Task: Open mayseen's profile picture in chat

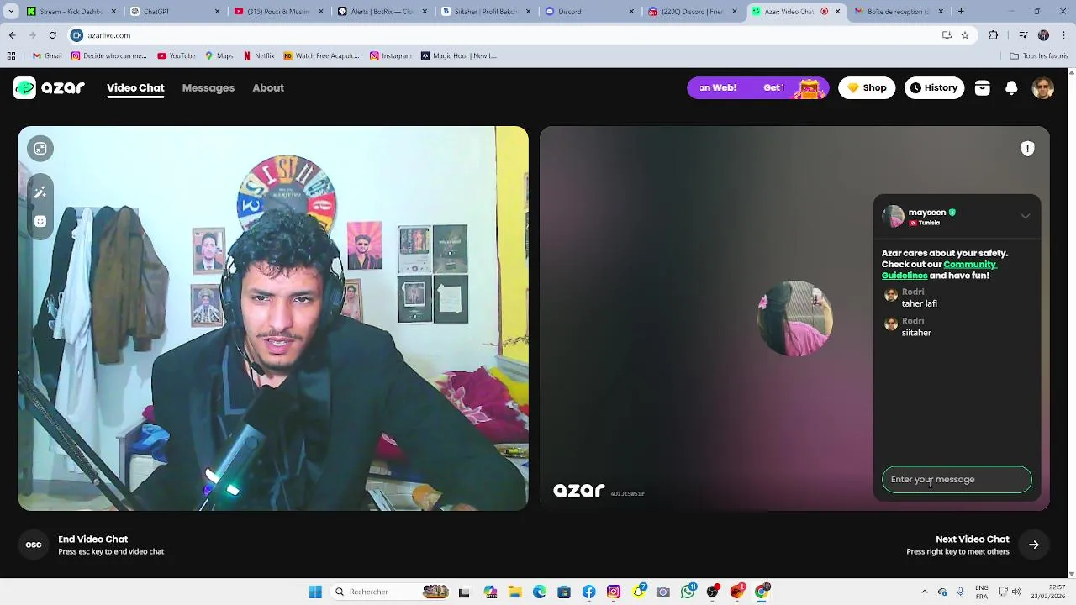Action: coord(893,216)
